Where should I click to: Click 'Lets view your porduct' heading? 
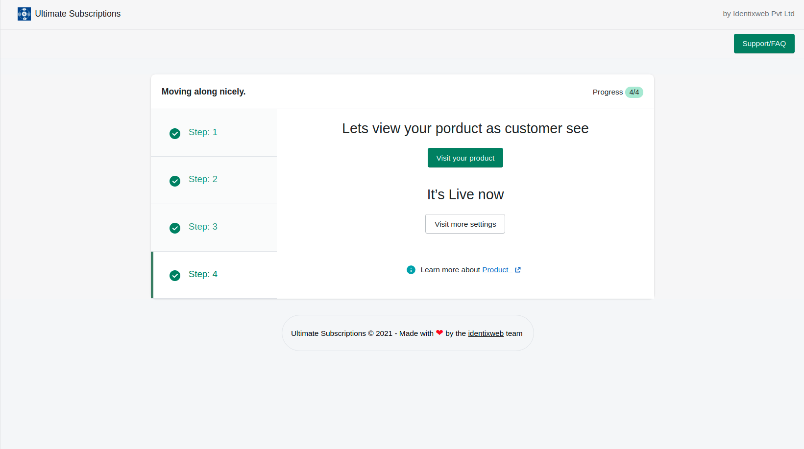[x=465, y=128]
